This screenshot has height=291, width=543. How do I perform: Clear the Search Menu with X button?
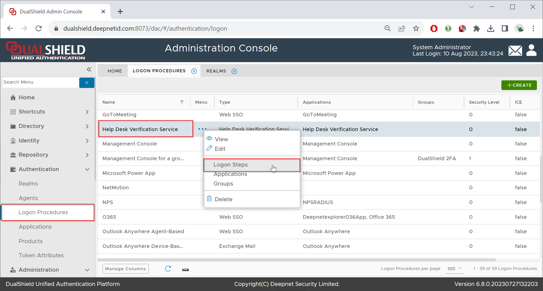pyautogui.click(x=87, y=83)
